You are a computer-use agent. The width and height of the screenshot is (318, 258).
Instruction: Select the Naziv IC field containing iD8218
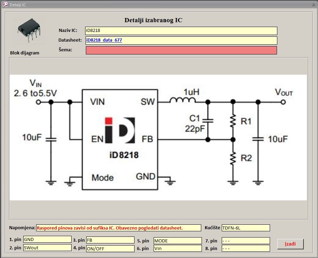[181, 31]
